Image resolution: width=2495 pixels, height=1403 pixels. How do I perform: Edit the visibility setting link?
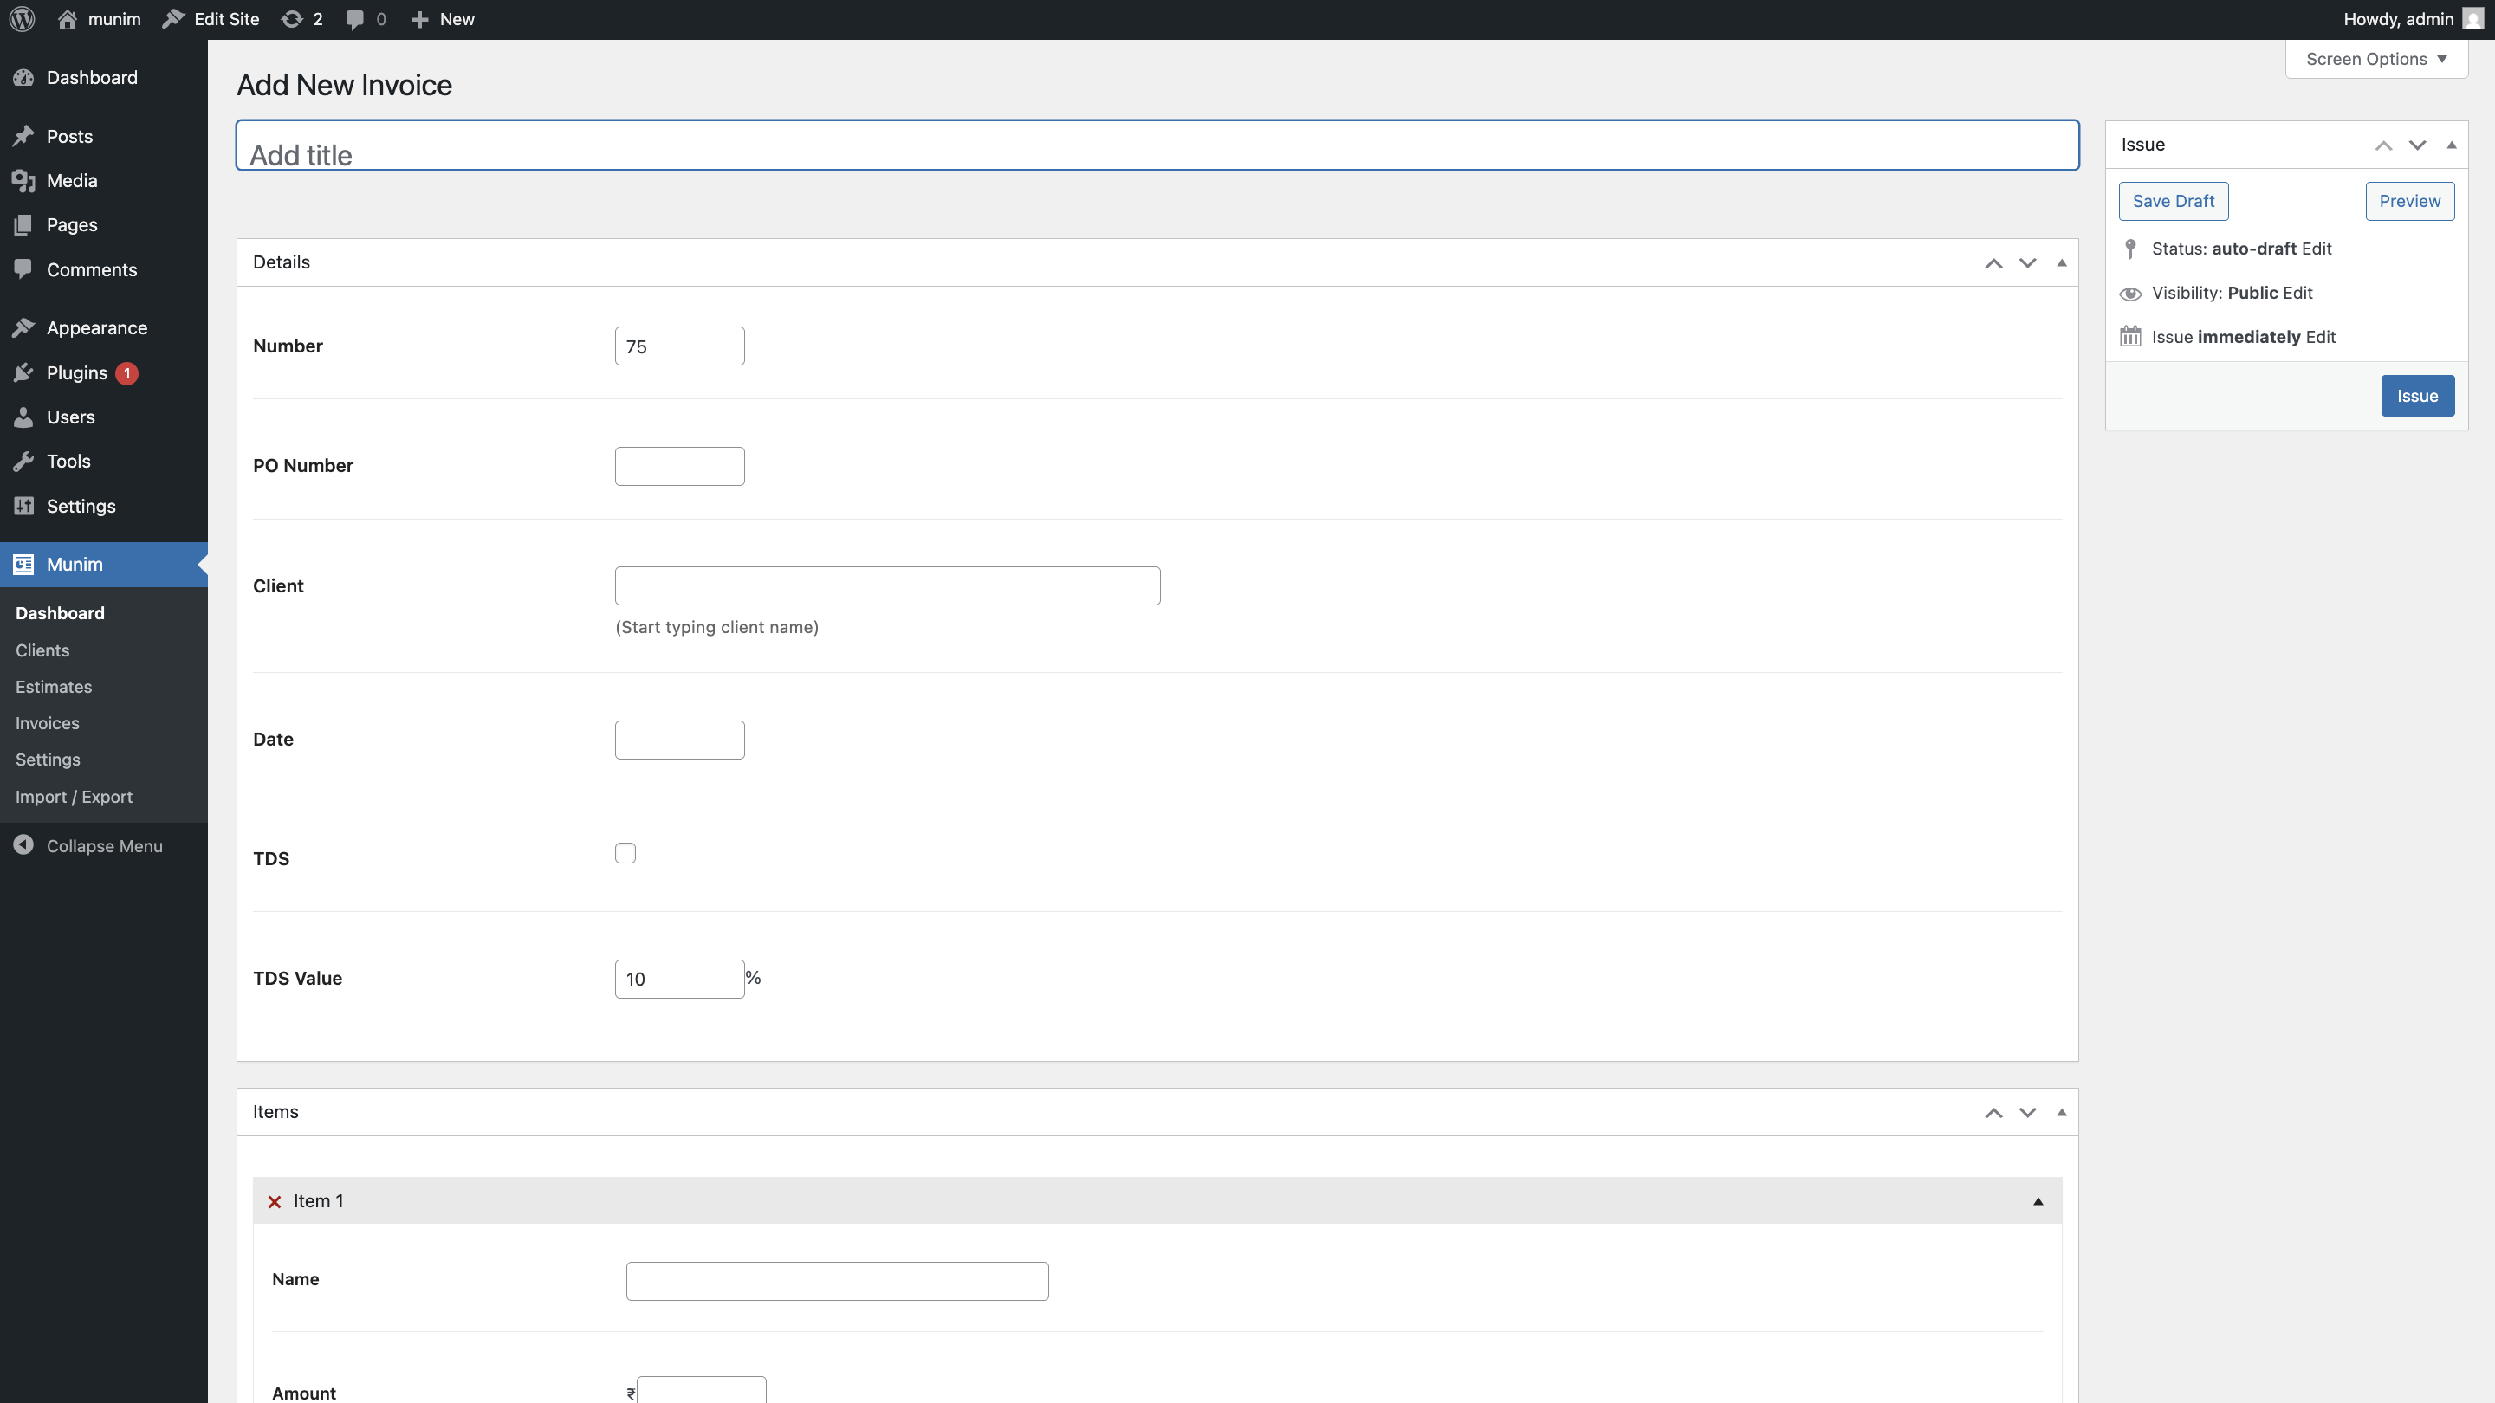point(2297,293)
